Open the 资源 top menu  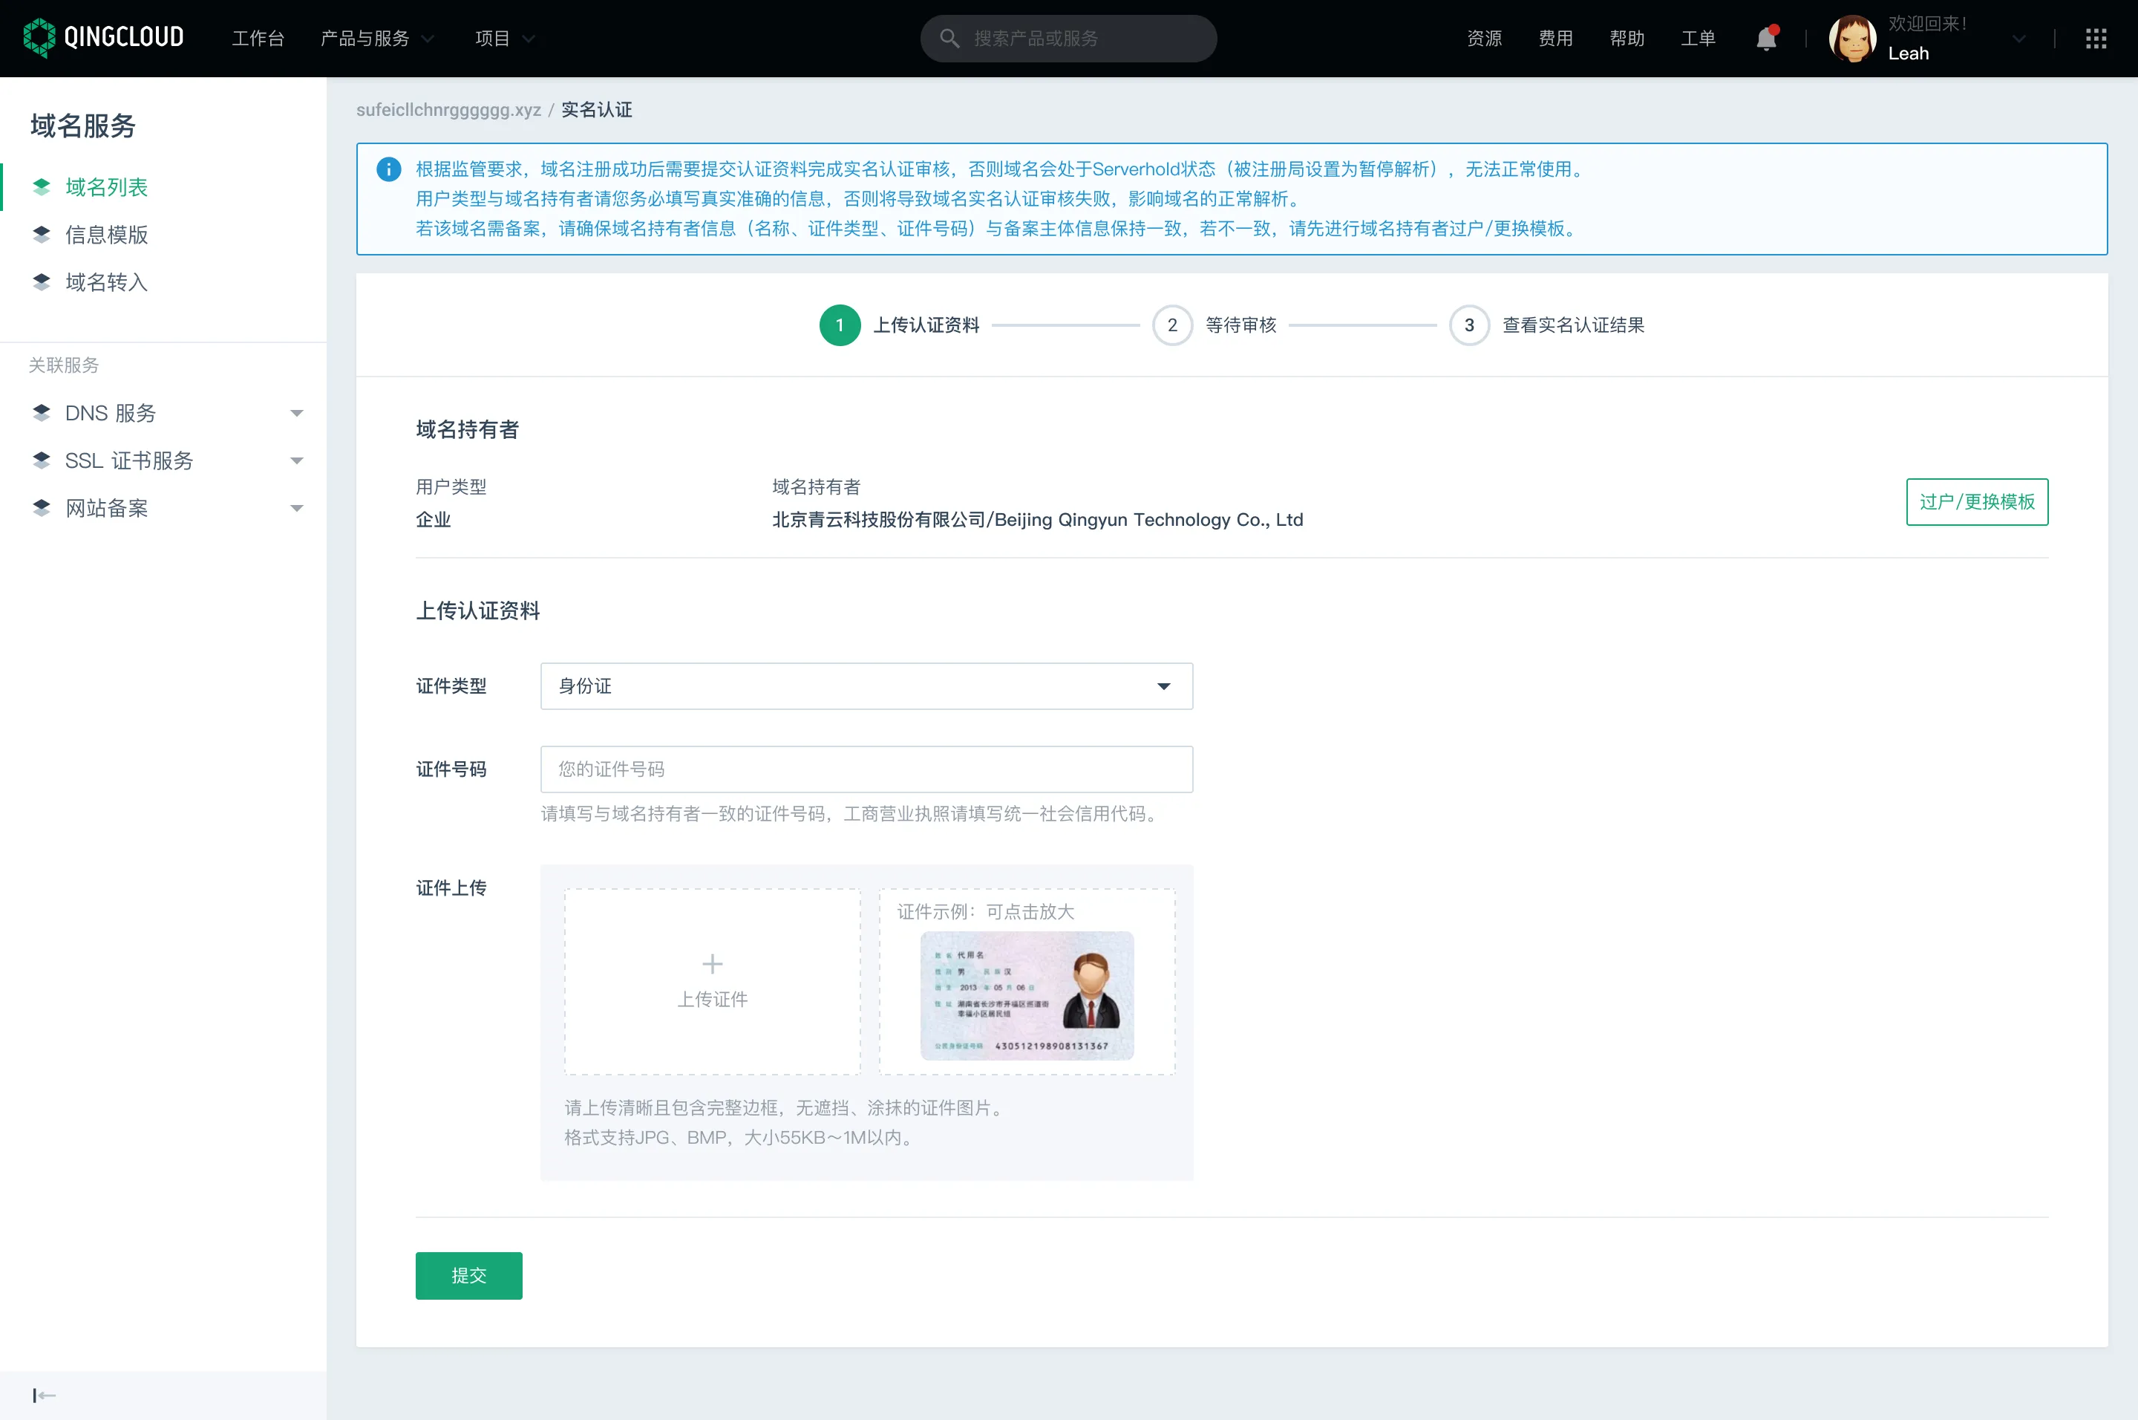tap(1485, 38)
